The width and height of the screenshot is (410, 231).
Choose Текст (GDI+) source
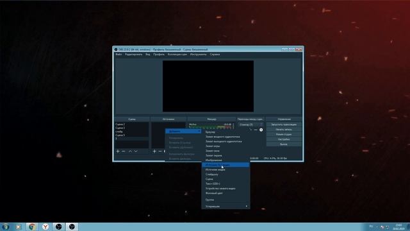(225, 184)
